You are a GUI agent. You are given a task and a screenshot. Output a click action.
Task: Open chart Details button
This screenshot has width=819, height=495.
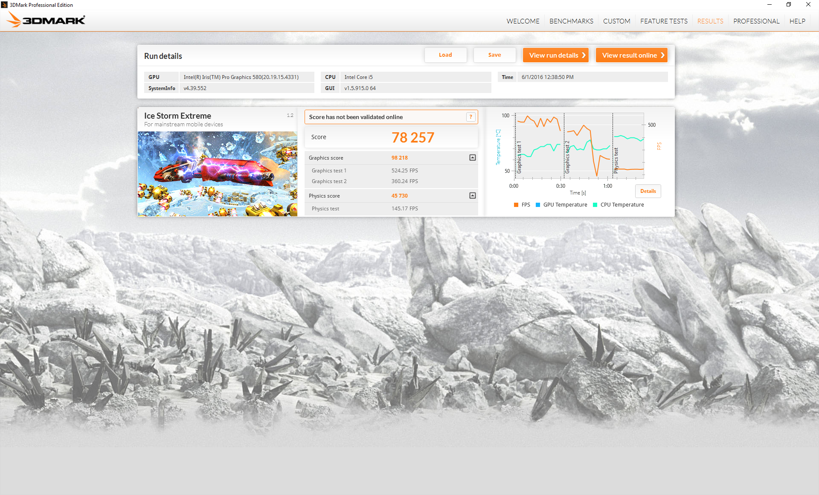point(648,191)
